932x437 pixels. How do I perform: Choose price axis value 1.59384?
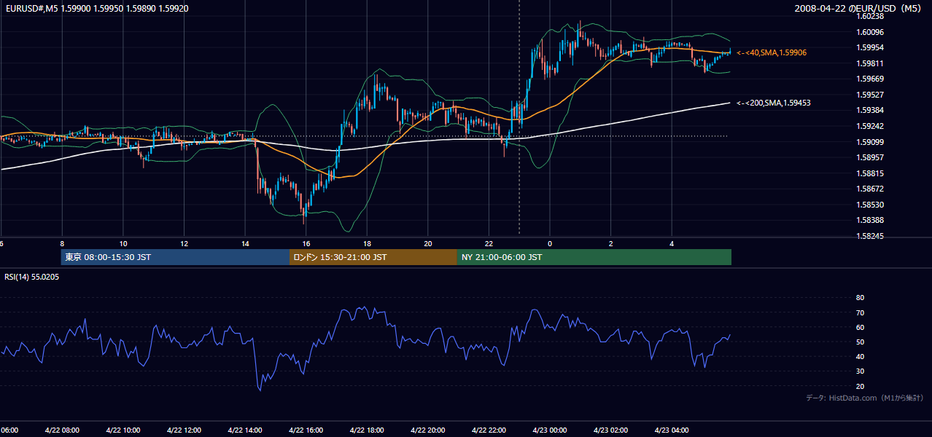coord(870,110)
